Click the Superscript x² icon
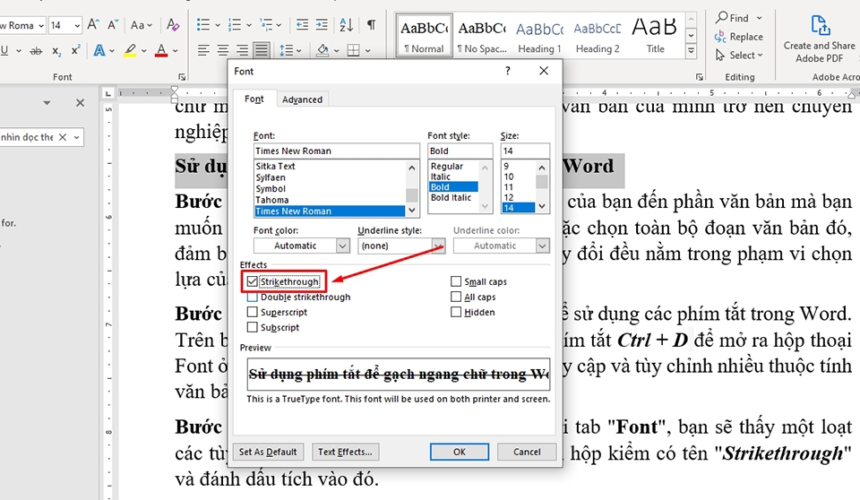The height and width of the screenshot is (500, 860). tap(75, 51)
